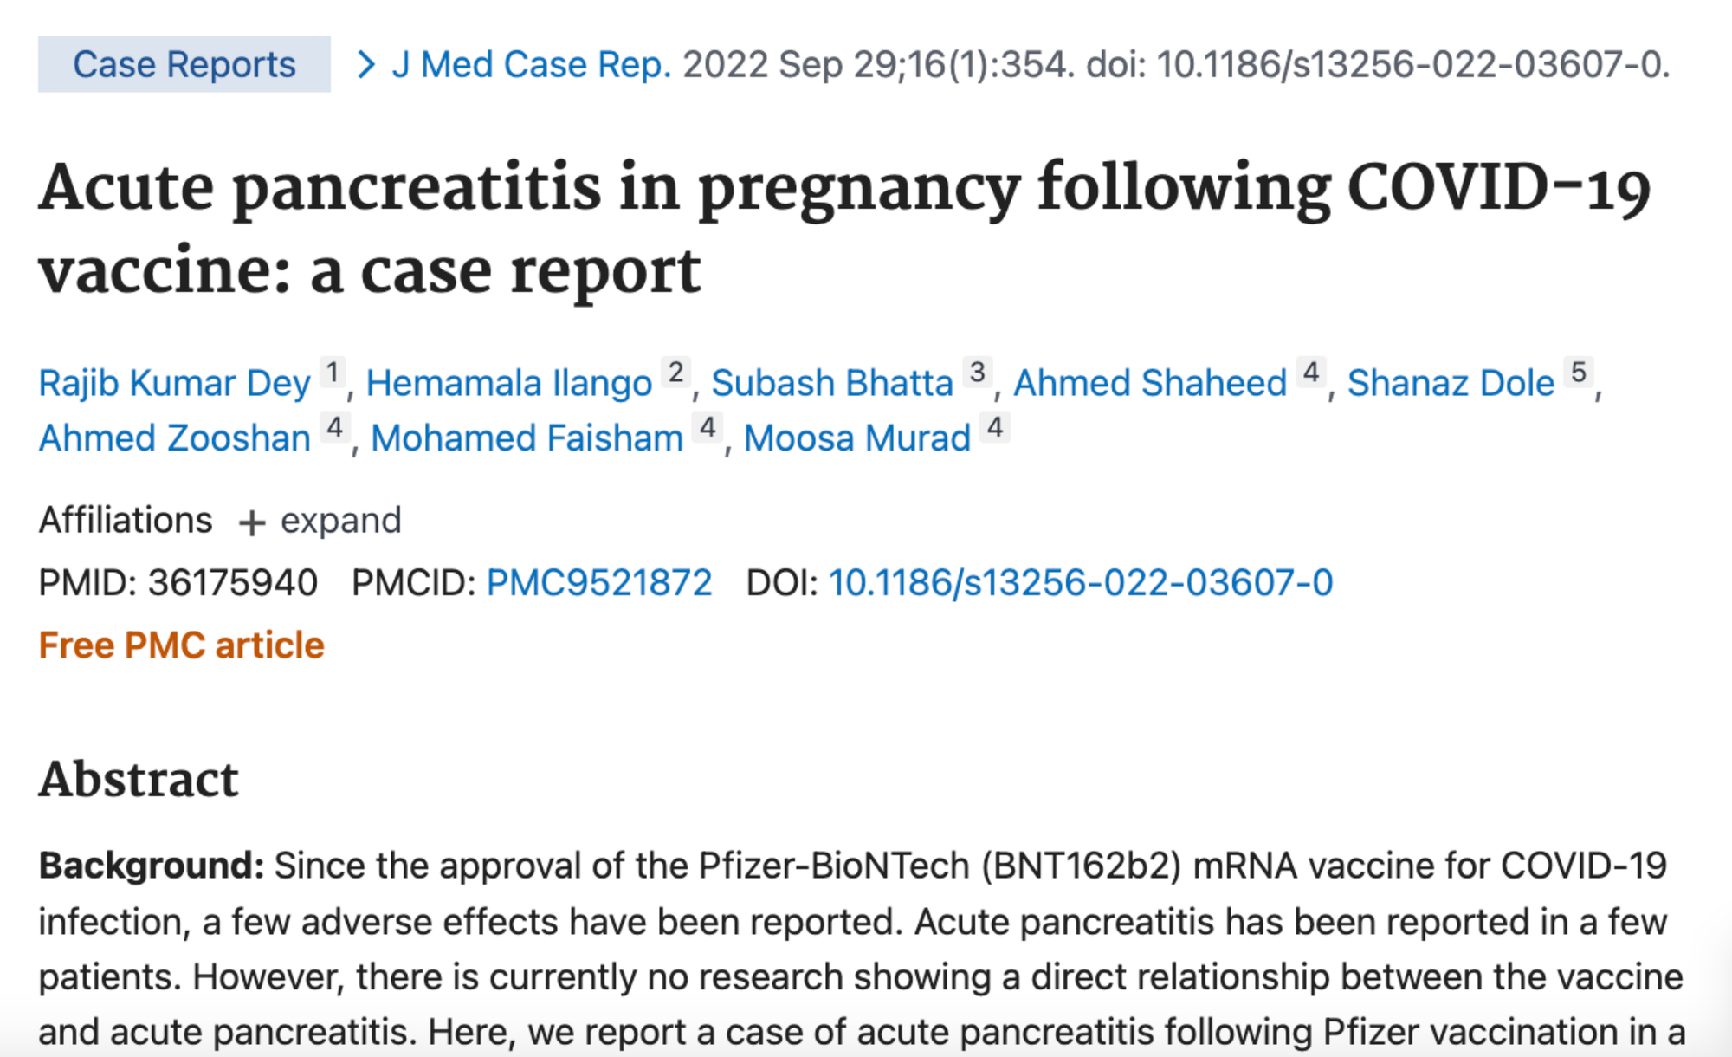
Task: Open author Ahmed Zooshan
Action: coord(175,438)
